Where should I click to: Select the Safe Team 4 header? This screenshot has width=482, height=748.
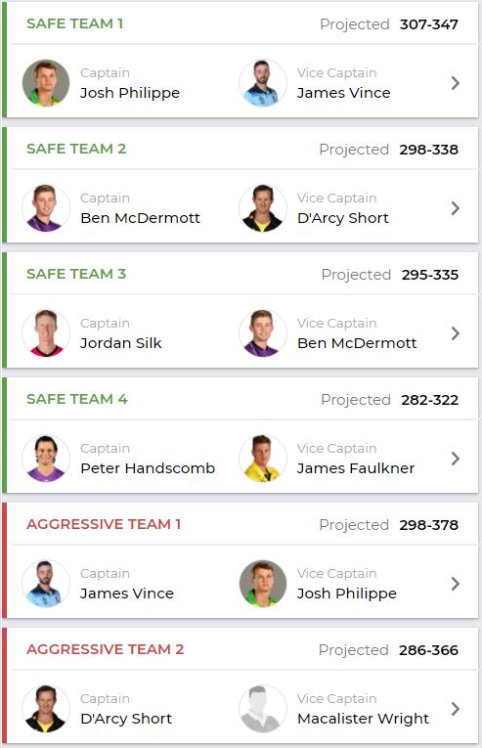point(77,399)
